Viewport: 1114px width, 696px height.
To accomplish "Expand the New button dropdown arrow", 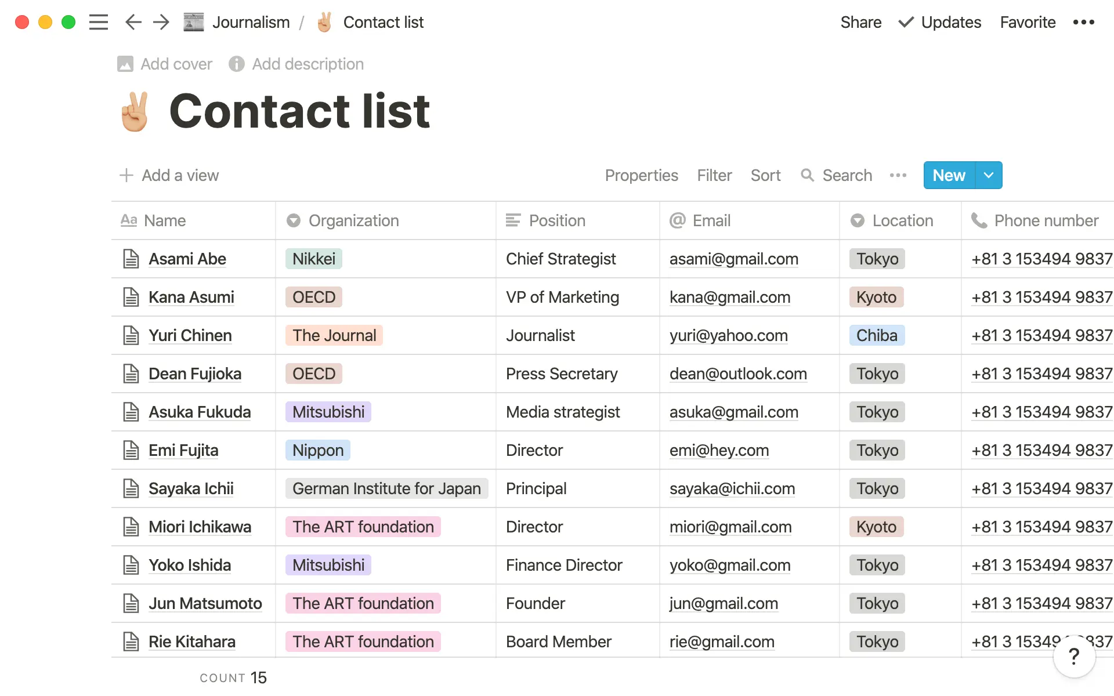I will (989, 175).
